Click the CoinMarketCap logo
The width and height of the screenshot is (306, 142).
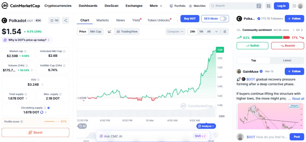21,6
